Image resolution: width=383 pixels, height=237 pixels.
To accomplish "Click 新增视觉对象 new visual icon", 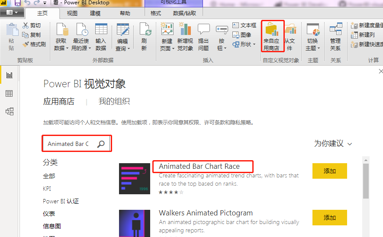I will [x=185, y=37].
